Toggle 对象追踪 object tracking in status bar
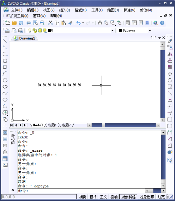 coord(147,197)
